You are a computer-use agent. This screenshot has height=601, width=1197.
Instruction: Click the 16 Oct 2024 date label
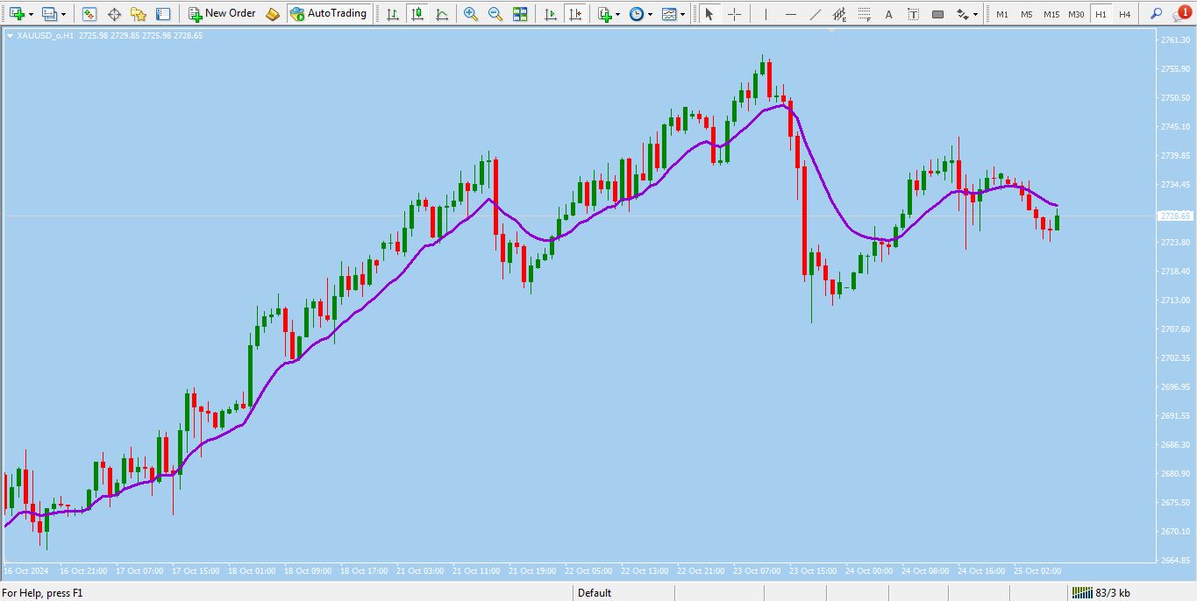25,571
